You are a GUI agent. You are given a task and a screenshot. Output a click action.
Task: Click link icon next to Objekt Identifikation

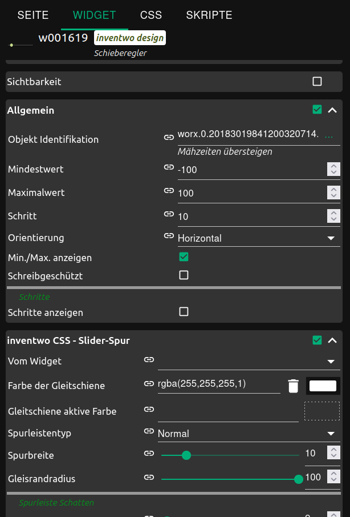pos(169,137)
